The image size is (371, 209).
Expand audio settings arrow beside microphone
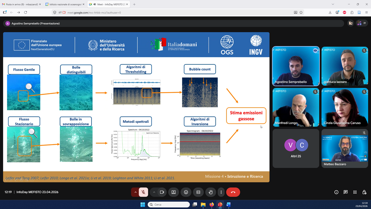click(135, 192)
